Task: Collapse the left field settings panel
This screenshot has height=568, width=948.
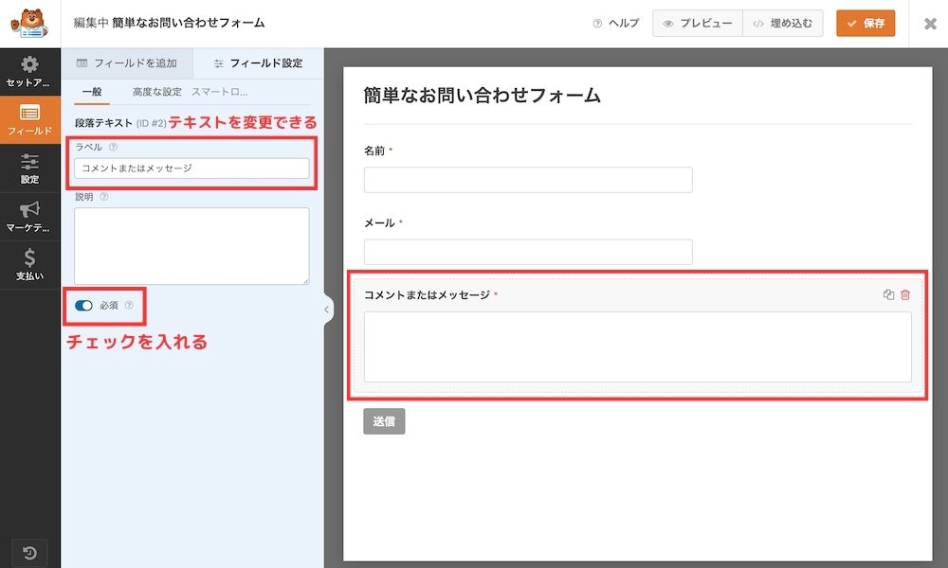Action: coord(327,310)
